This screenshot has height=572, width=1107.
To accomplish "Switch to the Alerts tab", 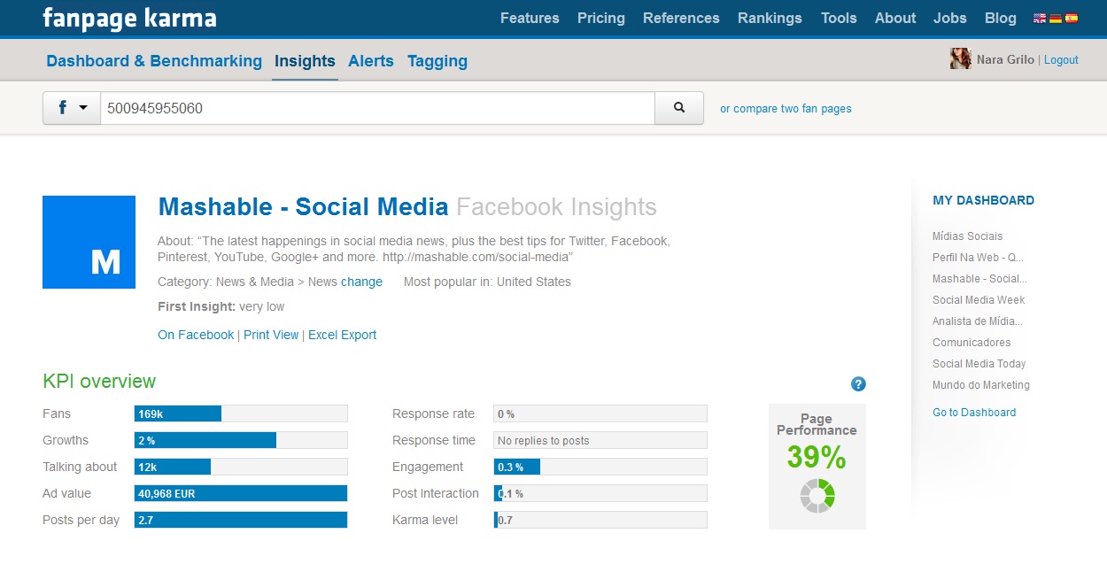I will tap(371, 61).
